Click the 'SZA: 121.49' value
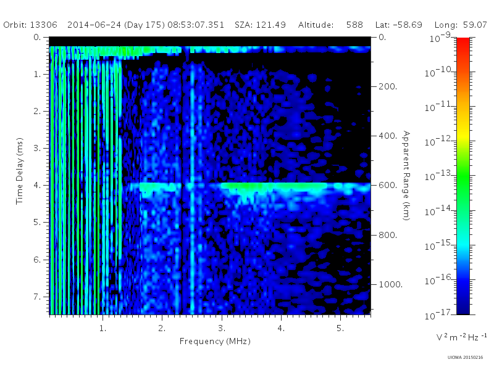This screenshot has width=494, height=370. pyautogui.click(x=260, y=25)
